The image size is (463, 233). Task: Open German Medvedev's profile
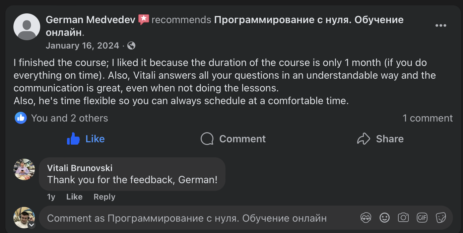pyautogui.click(x=90, y=19)
